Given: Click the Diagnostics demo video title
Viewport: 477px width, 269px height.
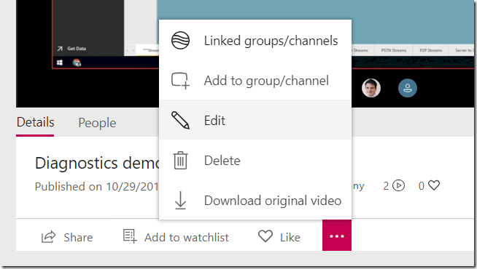Looking at the screenshot, I should 97,163.
